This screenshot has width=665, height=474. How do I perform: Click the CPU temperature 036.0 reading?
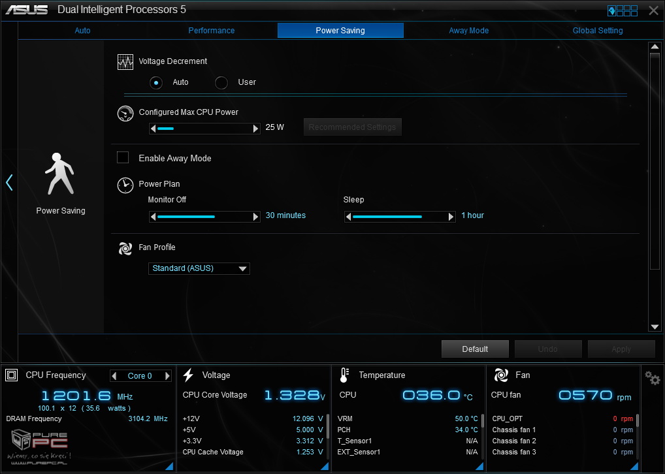pos(437,396)
